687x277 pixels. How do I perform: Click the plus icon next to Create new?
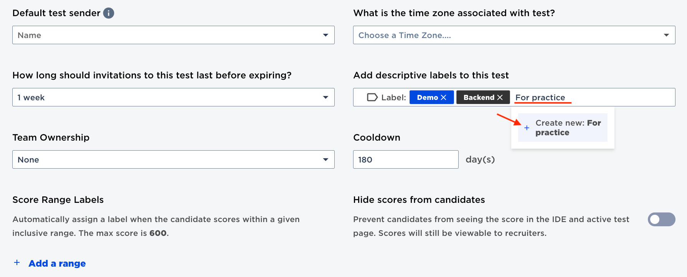[x=527, y=128]
